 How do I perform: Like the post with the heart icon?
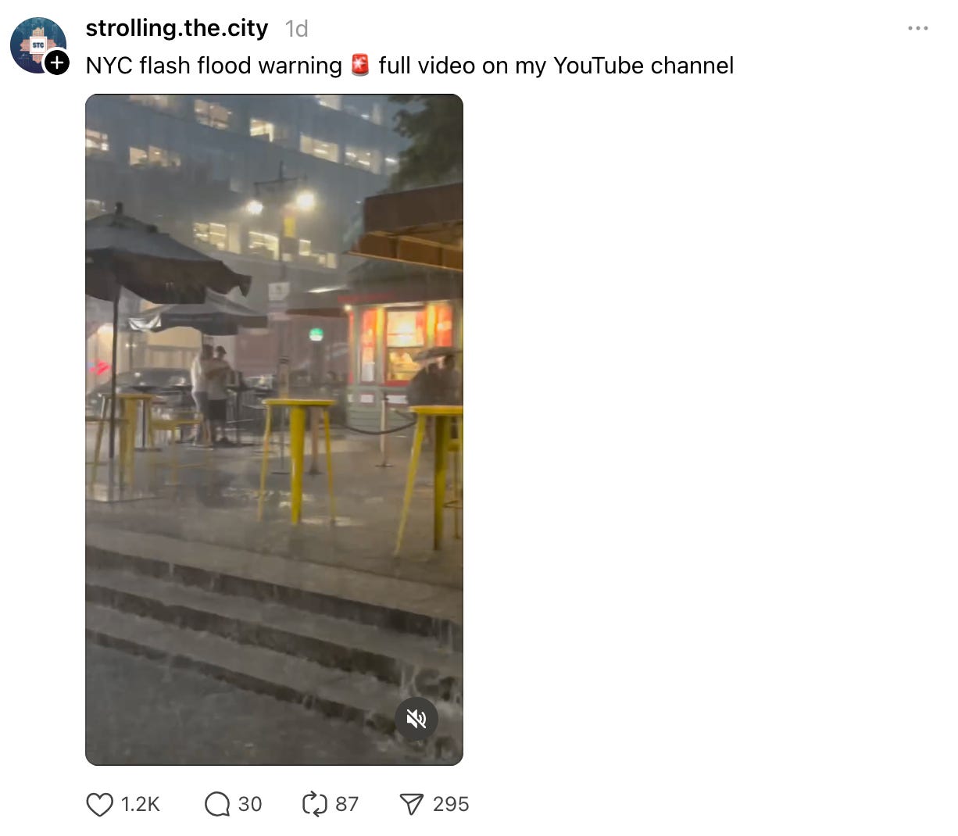[99, 804]
